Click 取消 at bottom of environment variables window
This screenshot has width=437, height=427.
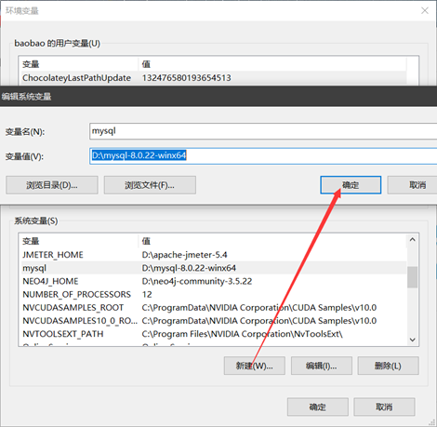pyautogui.click(x=384, y=407)
